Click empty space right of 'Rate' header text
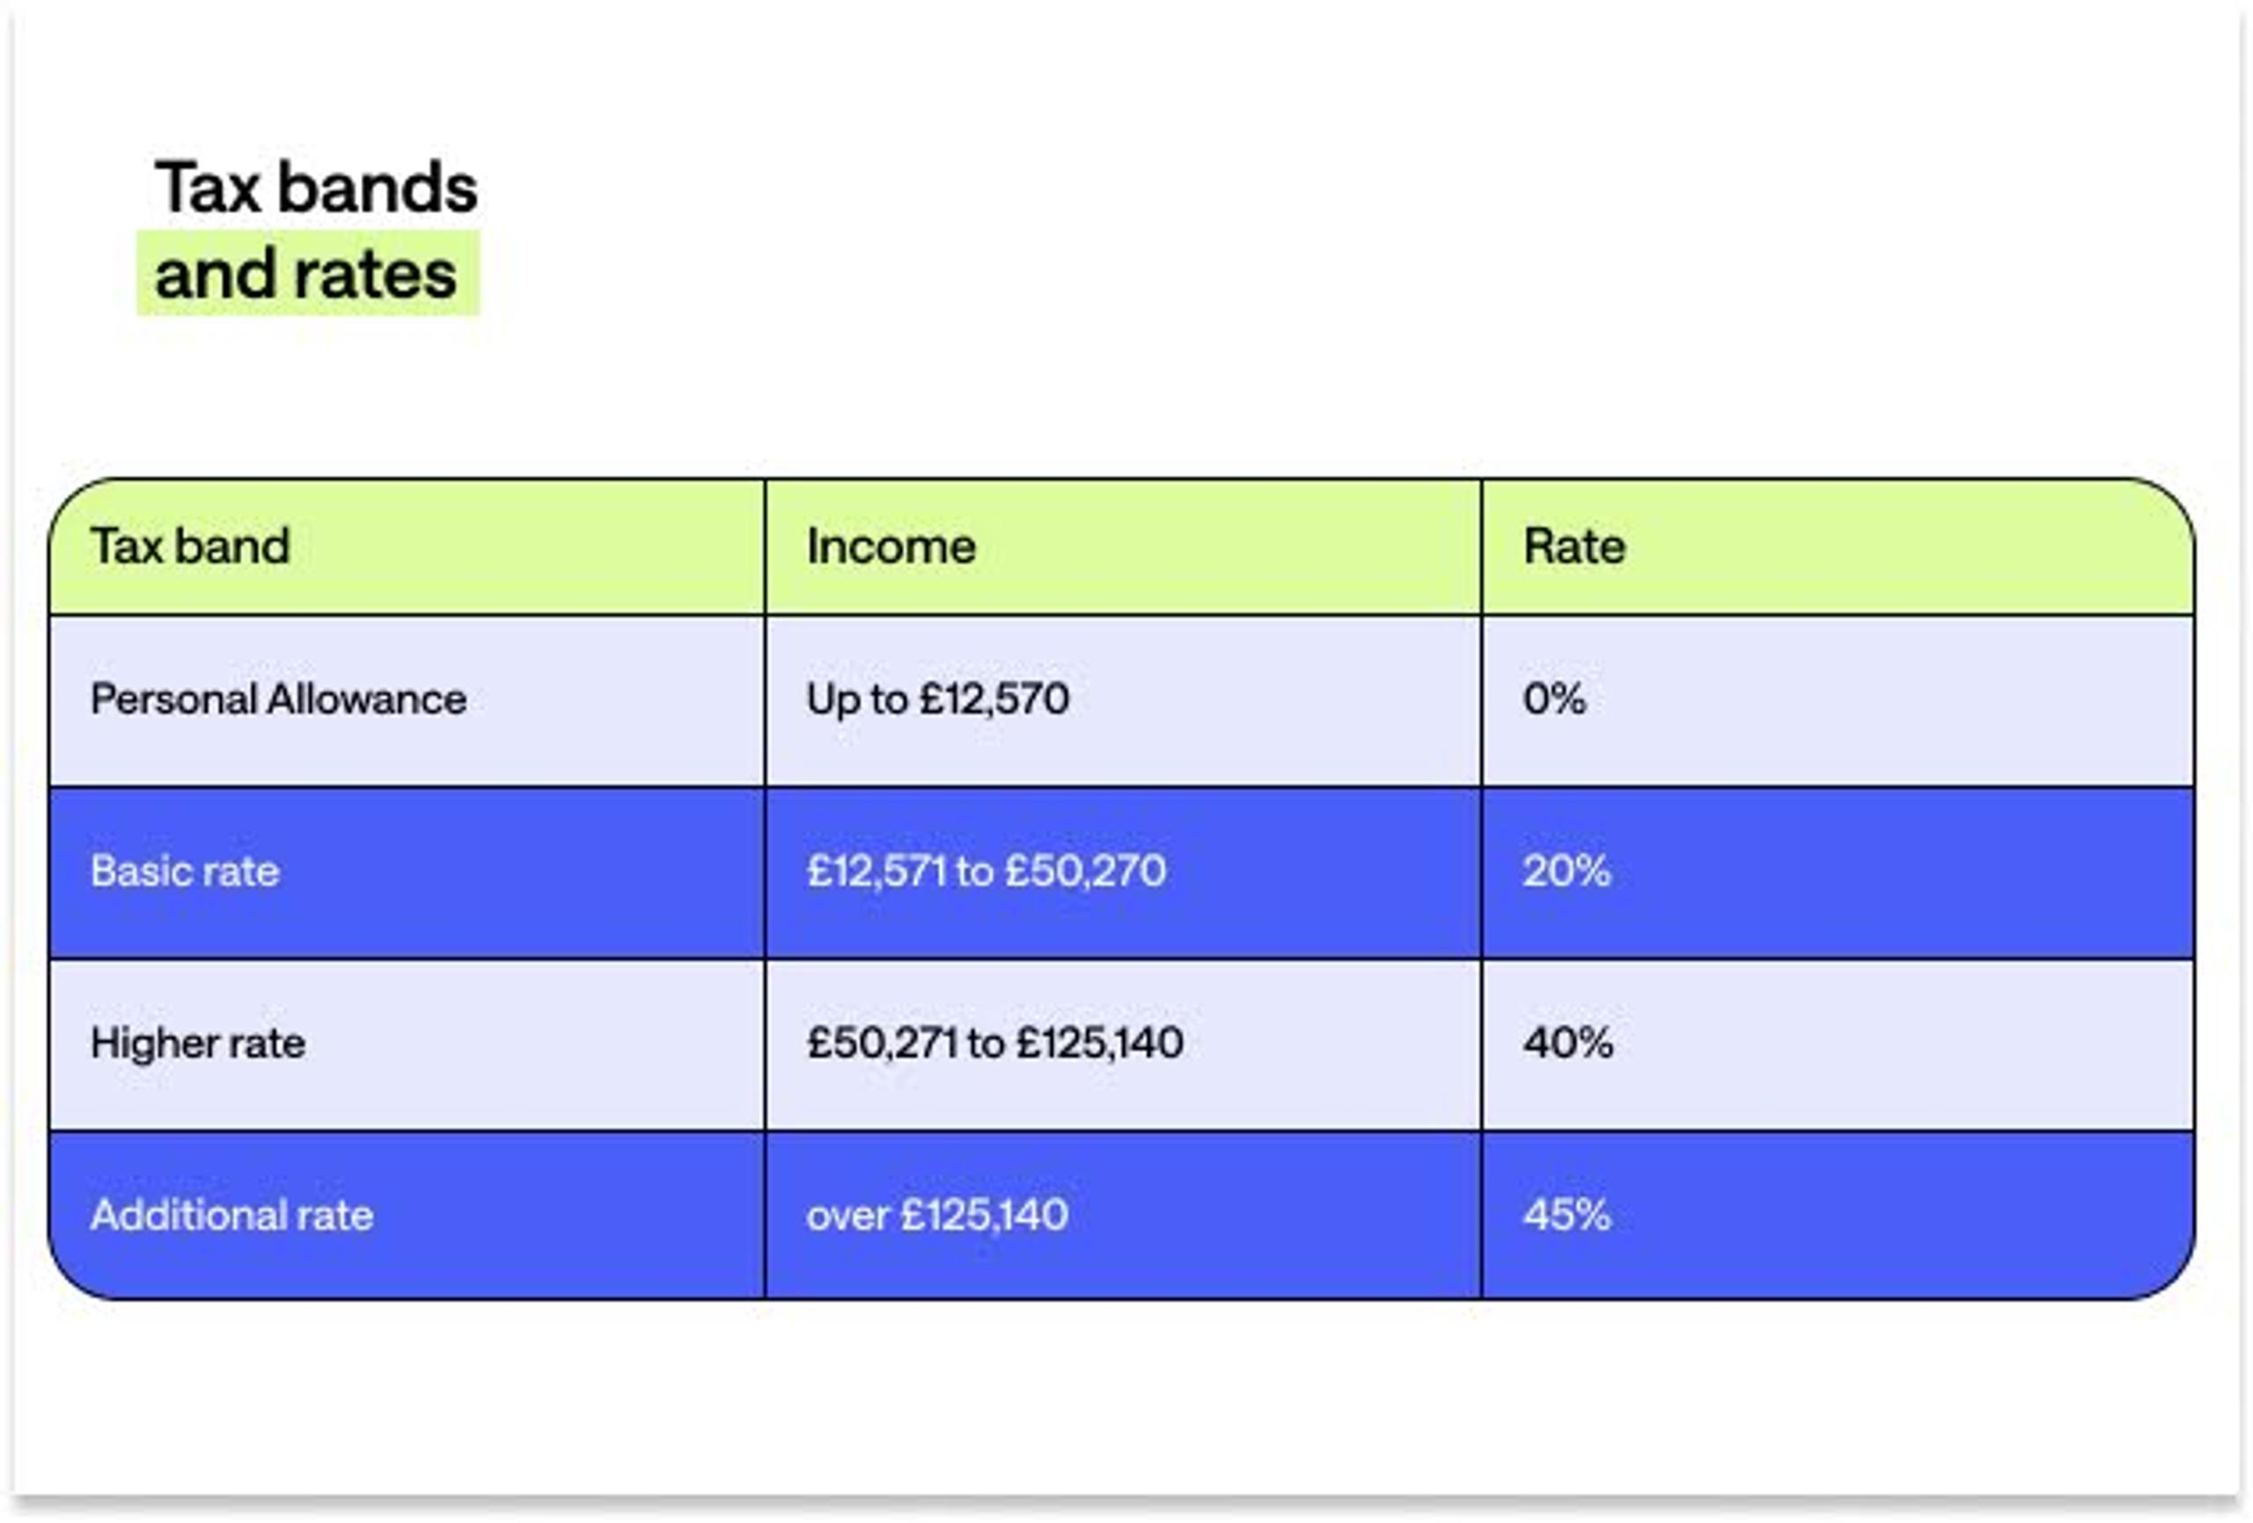Viewport: 2253px width, 1523px height. pos(1910,547)
